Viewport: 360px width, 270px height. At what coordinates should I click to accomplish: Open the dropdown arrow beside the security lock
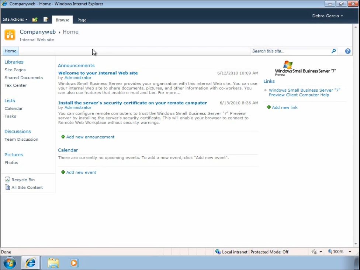(321, 252)
